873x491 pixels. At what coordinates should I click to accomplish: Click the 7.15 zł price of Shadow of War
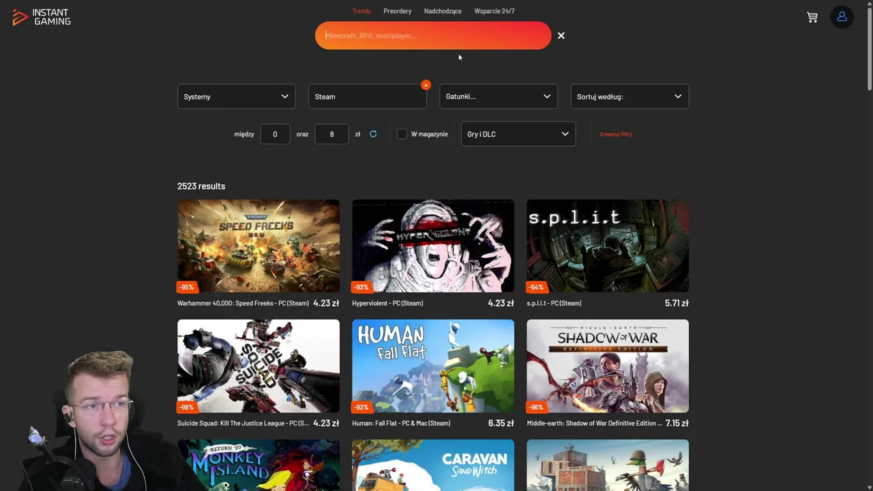click(677, 423)
